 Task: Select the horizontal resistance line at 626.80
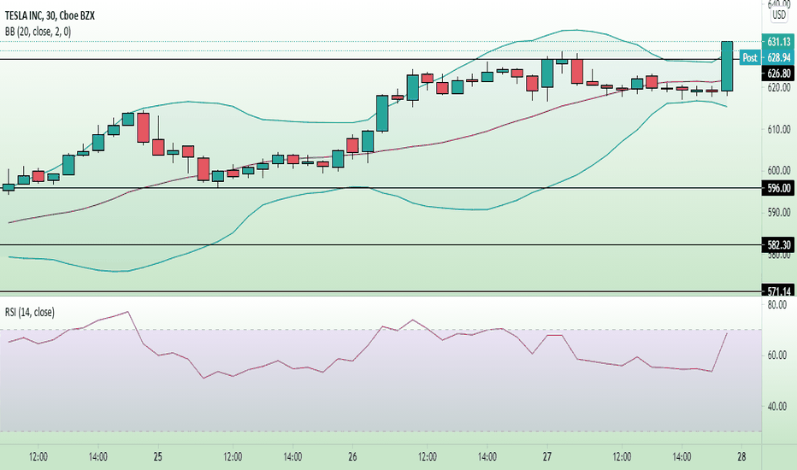tap(381, 60)
